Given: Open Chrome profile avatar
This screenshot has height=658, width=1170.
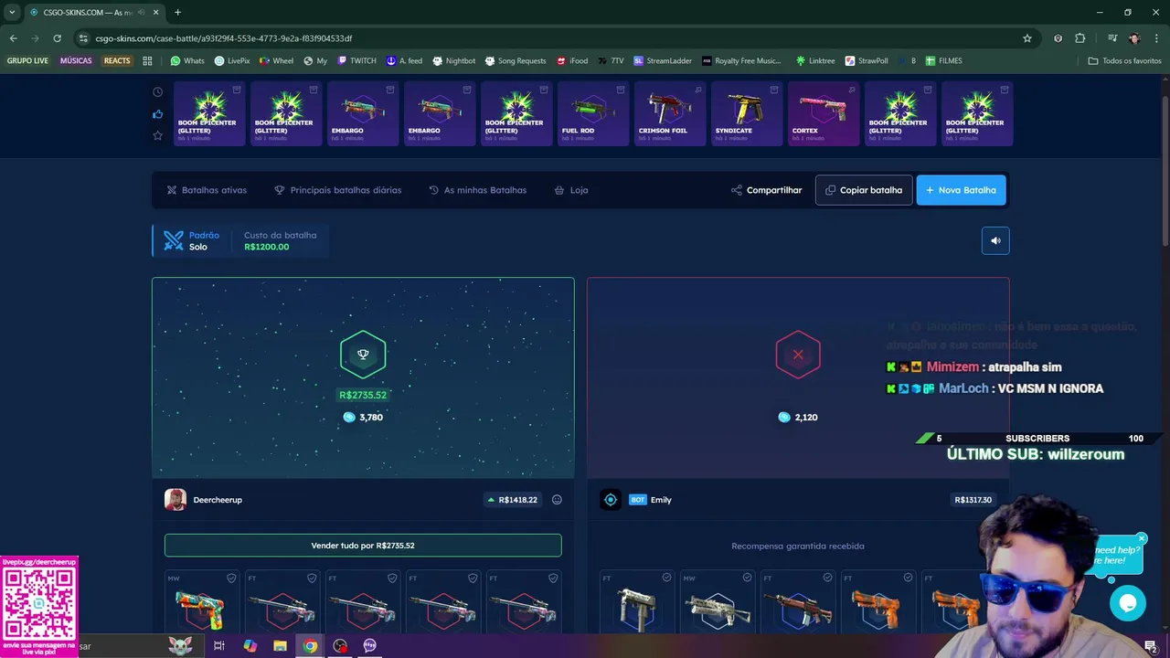Looking at the screenshot, I should 1134,38.
